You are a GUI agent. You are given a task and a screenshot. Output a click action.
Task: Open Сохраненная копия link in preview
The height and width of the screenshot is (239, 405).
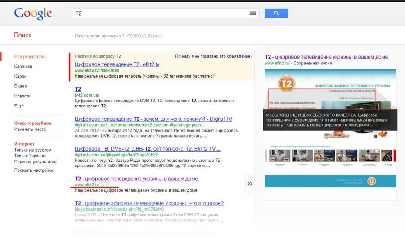(313, 63)
